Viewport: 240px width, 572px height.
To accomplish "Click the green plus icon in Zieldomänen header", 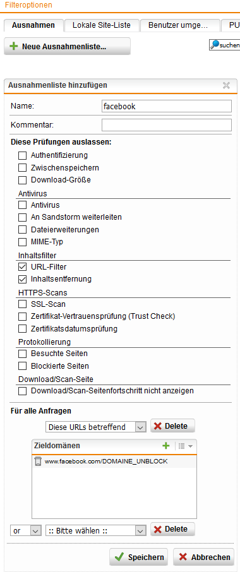I will click(x=166, y=446).
